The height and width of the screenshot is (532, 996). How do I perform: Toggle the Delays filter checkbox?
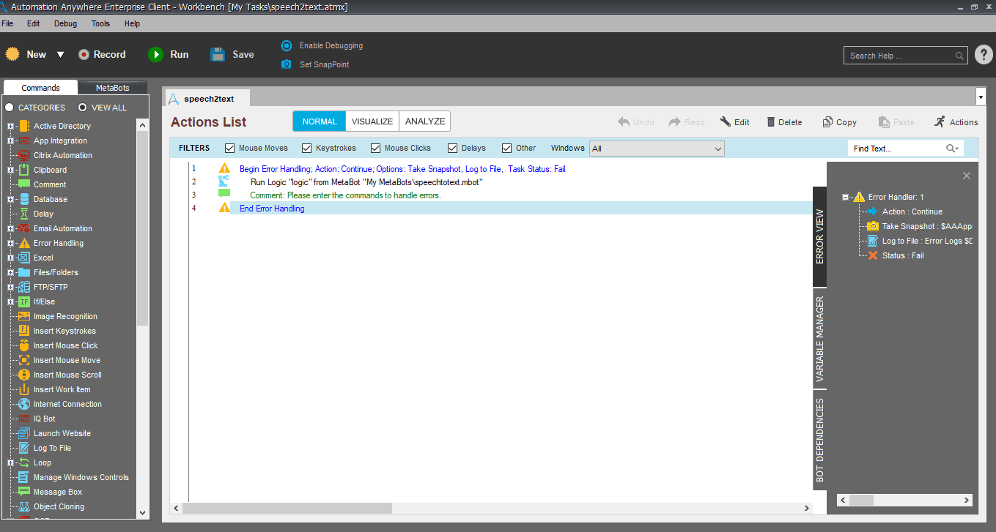pos(453,148)
